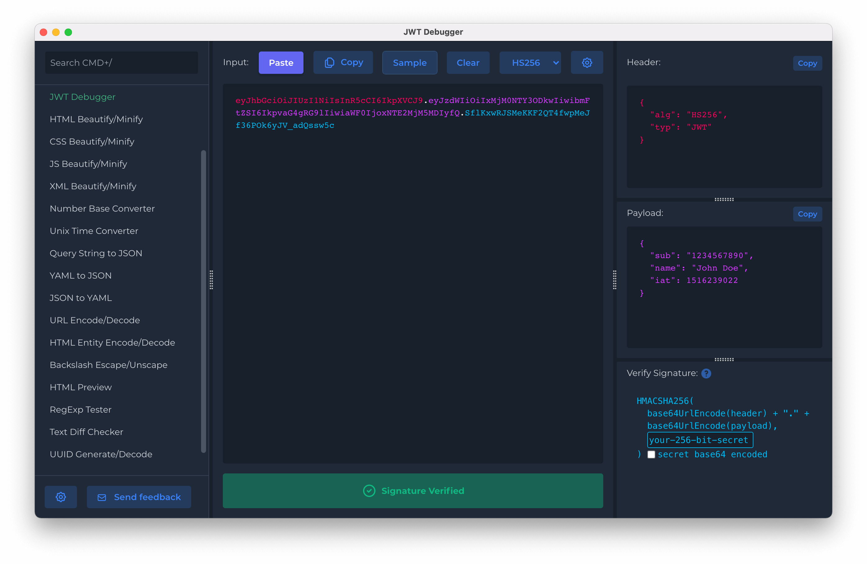This screenshot has width=867, height=564.
Task: Copy the Payload JSON
Action: click(x=807, y=214)
